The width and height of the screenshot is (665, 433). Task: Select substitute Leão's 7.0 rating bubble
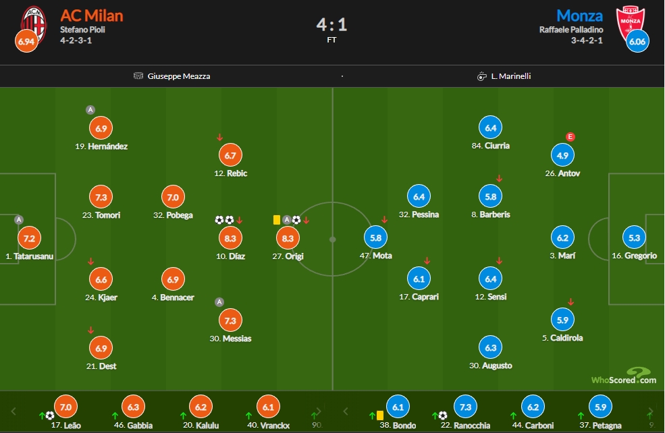65,407
